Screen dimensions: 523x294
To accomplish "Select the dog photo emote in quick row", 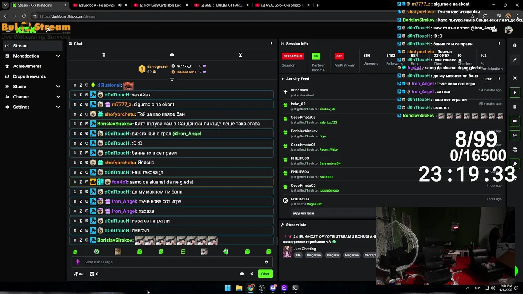I will click(x=118, y=252).
